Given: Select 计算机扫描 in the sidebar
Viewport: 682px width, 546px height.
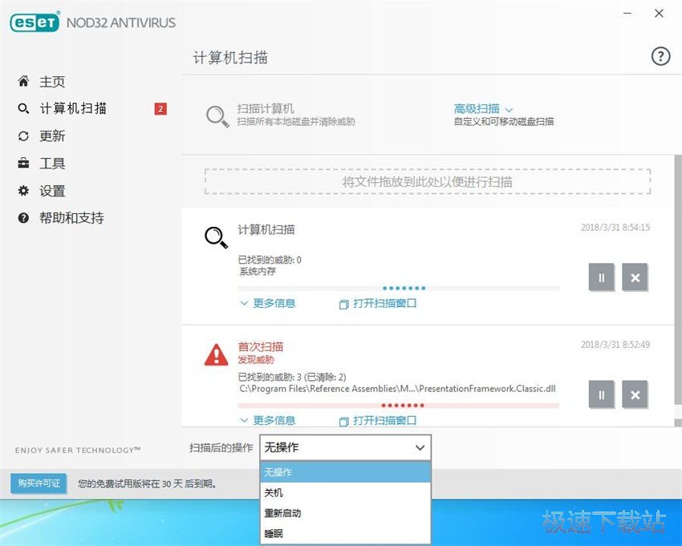Looking at the screenshot, I should click(x=73, y=108).
